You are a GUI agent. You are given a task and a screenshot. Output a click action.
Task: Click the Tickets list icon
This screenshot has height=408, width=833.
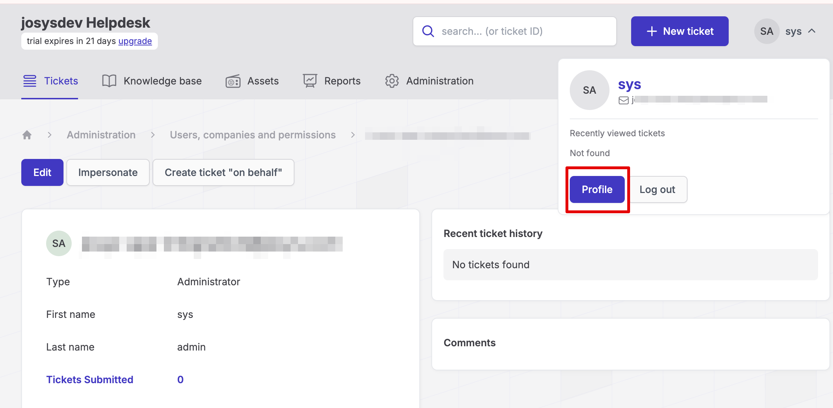tap(30, 81)
